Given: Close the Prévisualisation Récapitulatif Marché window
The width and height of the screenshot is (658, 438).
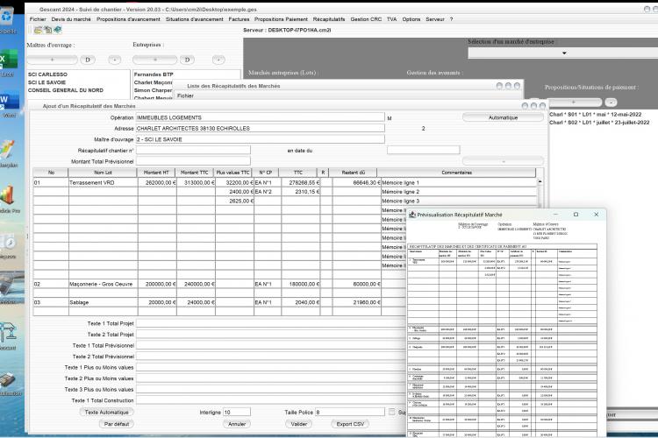Looking at the screenshot, I should point(596,214).
